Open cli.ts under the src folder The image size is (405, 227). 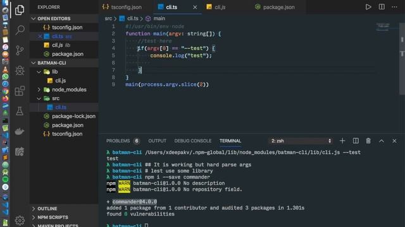pos(64,107)
